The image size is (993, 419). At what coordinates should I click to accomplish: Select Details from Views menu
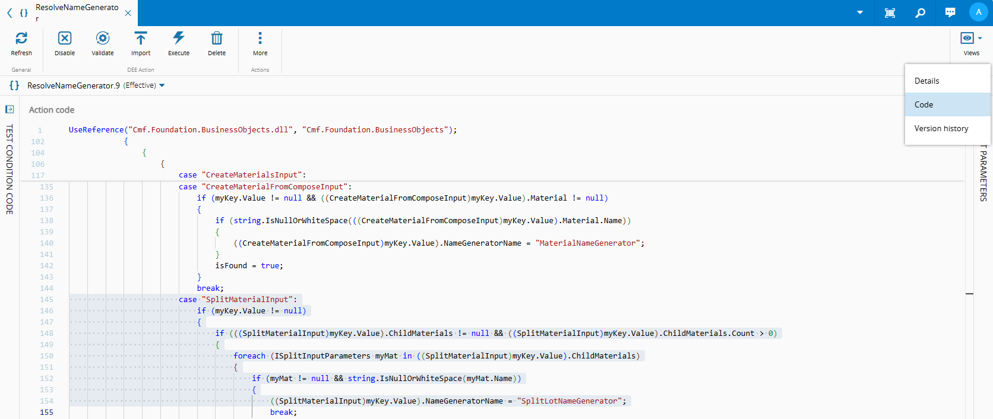pos(927,81)
